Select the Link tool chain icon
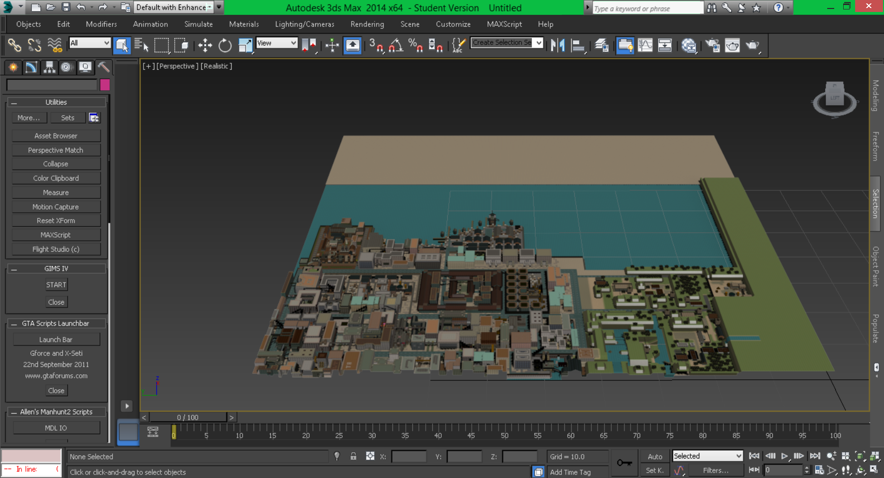 pos(14,45)
